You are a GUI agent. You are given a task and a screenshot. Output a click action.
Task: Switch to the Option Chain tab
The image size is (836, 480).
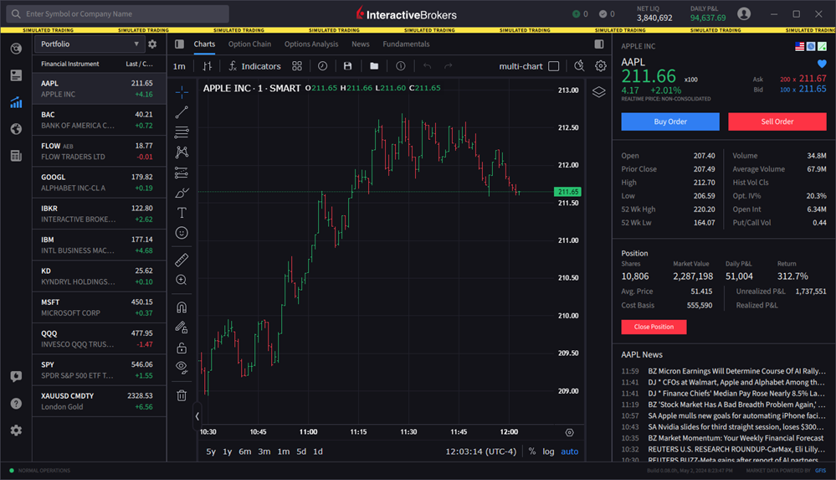249,44
